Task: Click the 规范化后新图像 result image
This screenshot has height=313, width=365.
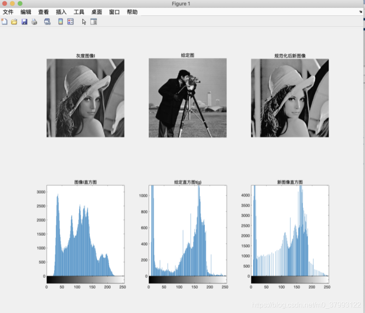Action: coord(290,98)
